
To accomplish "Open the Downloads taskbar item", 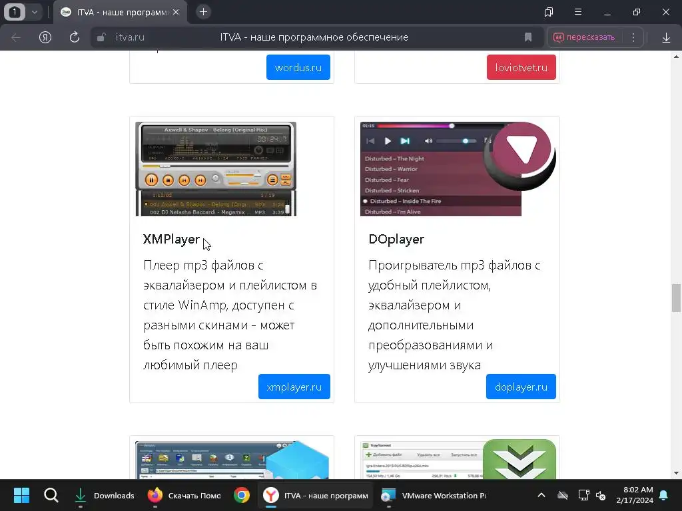I will point(105,495).
